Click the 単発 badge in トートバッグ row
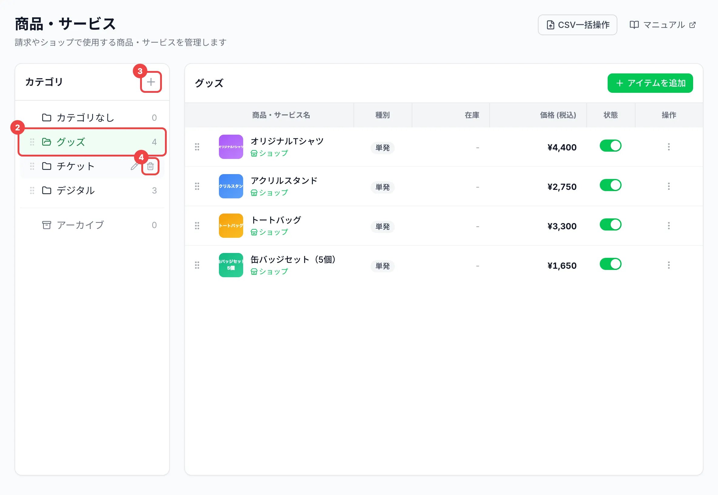The width and height of the screenshot is (718, 495). pos(383,227)
